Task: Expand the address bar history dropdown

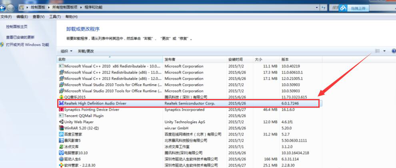Action: 317,8
